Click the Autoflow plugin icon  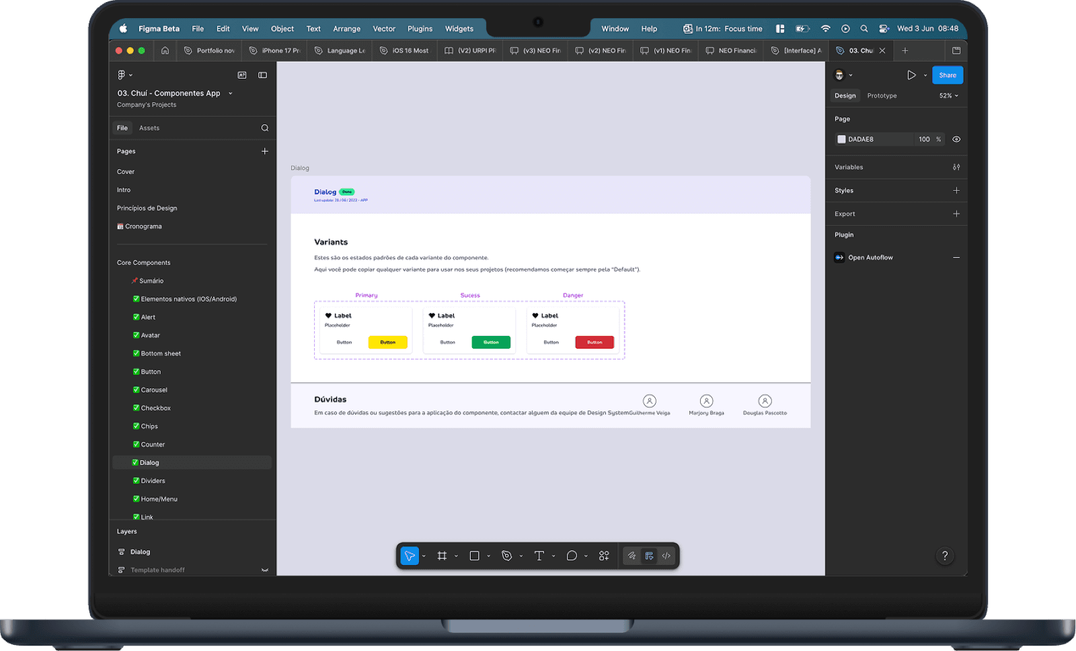[839, 257]
